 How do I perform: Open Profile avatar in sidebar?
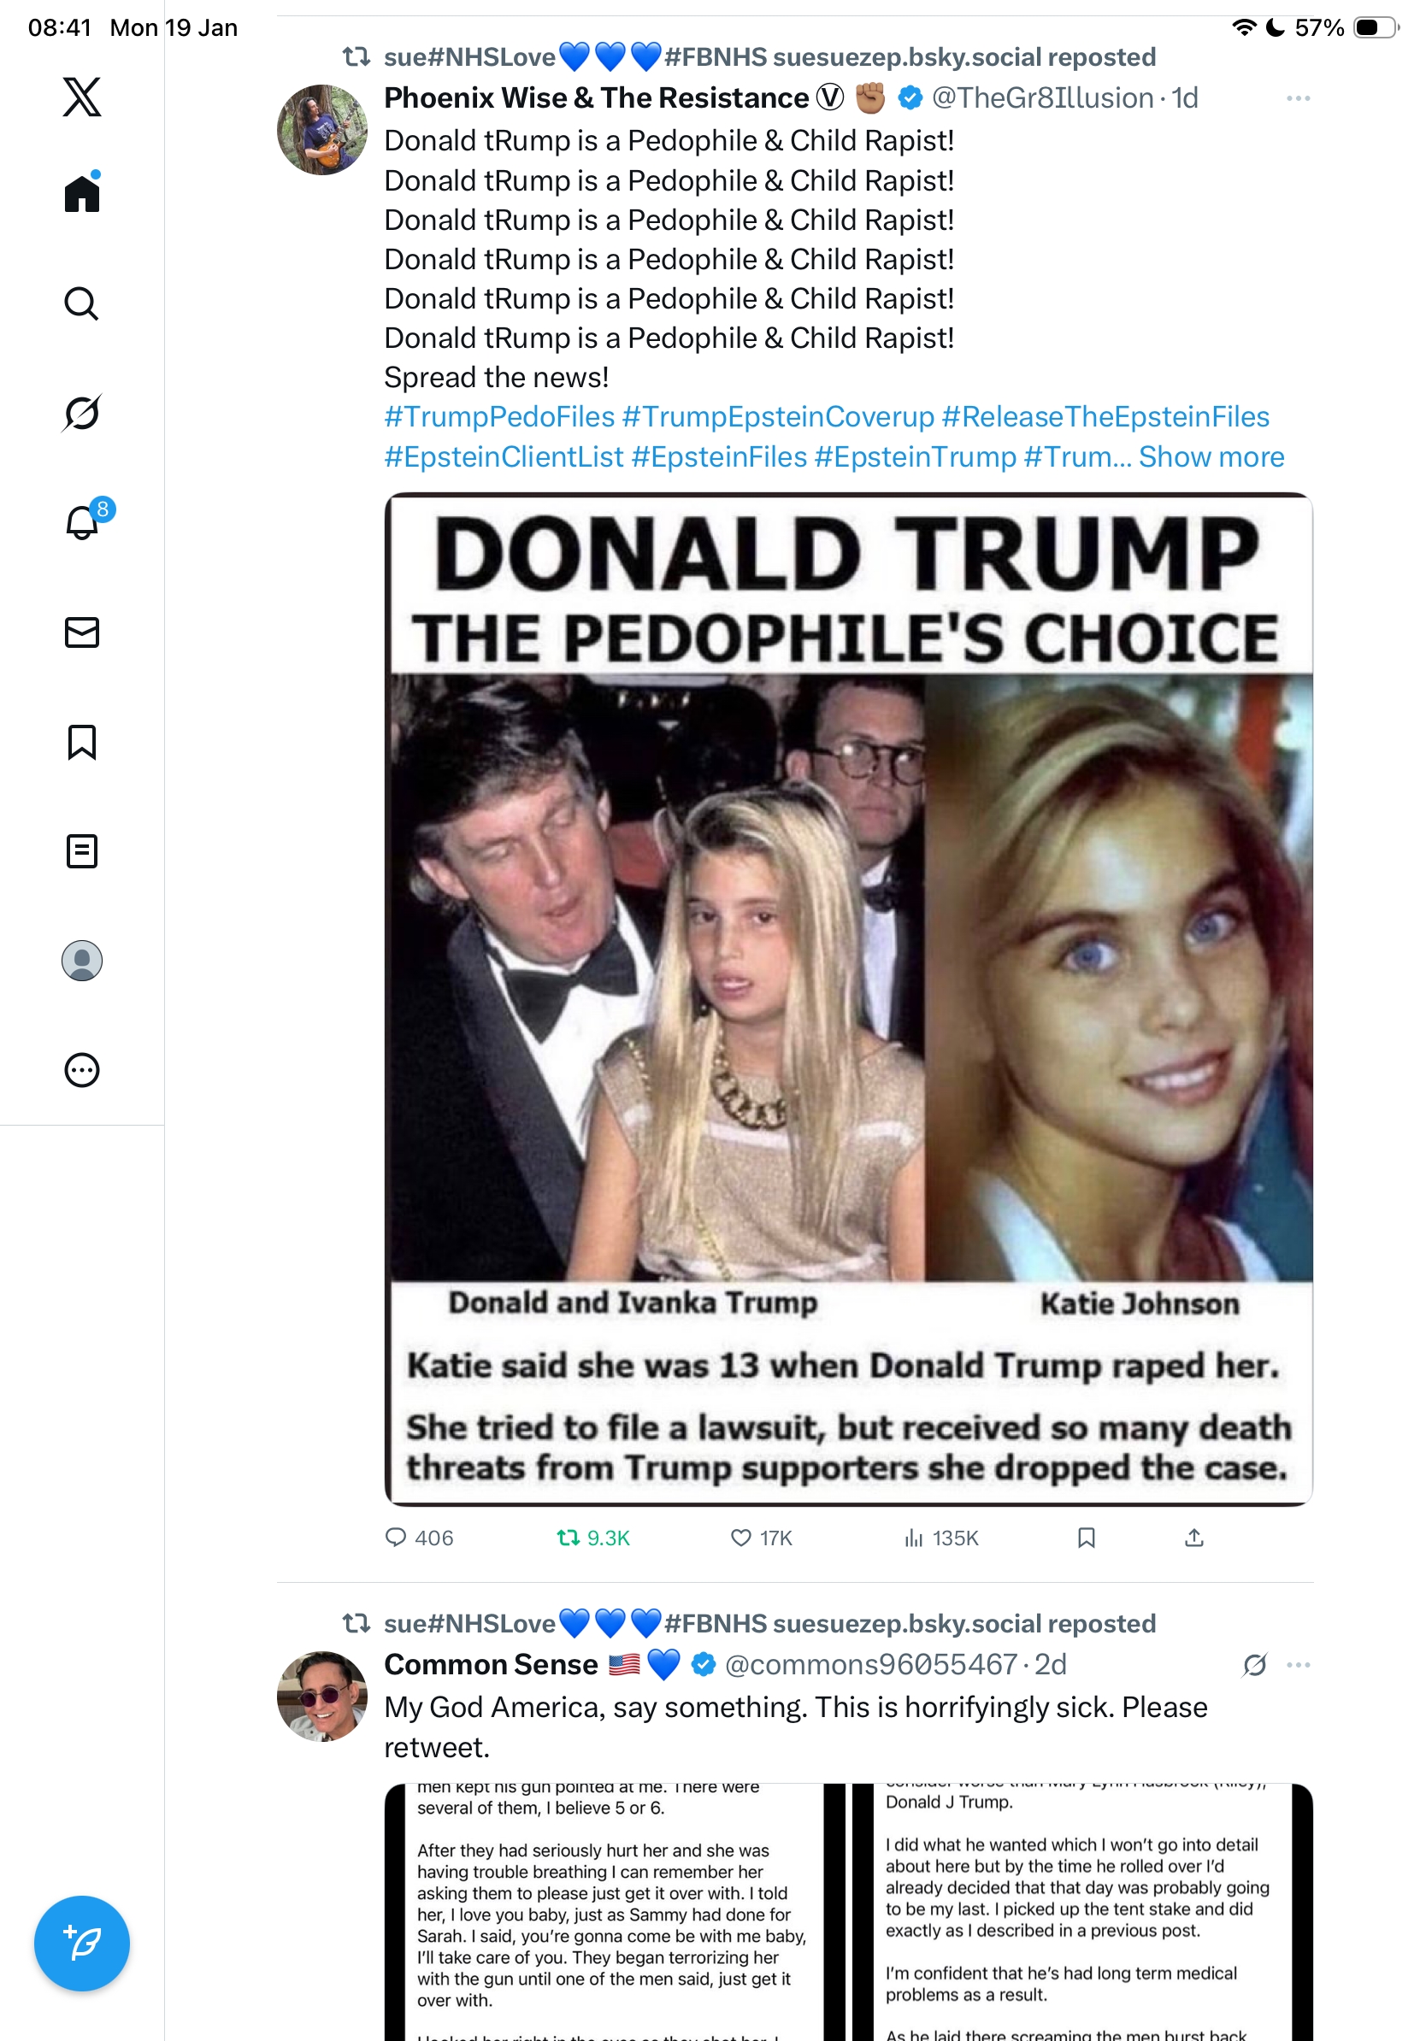[82, 960]
